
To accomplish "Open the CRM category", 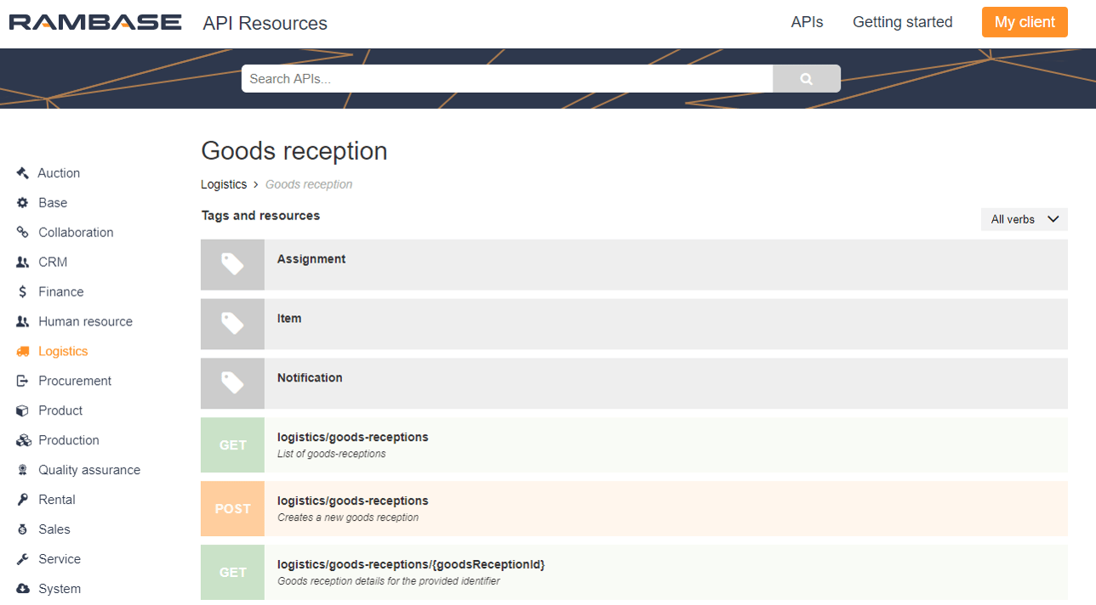I will 53,262.
